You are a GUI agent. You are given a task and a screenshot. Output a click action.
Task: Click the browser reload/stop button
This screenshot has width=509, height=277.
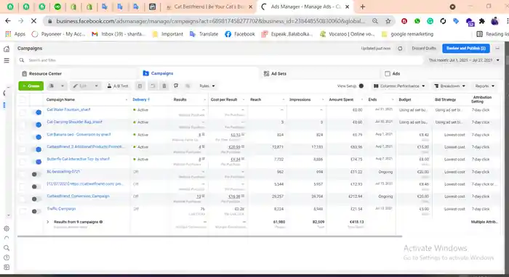click(33, 21)
